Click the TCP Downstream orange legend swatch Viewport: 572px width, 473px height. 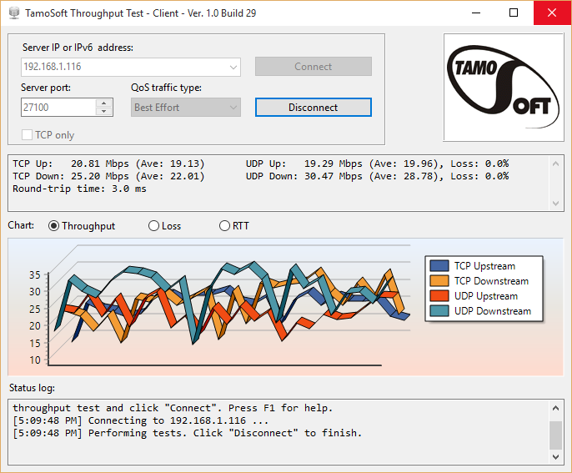click(439, 280)
